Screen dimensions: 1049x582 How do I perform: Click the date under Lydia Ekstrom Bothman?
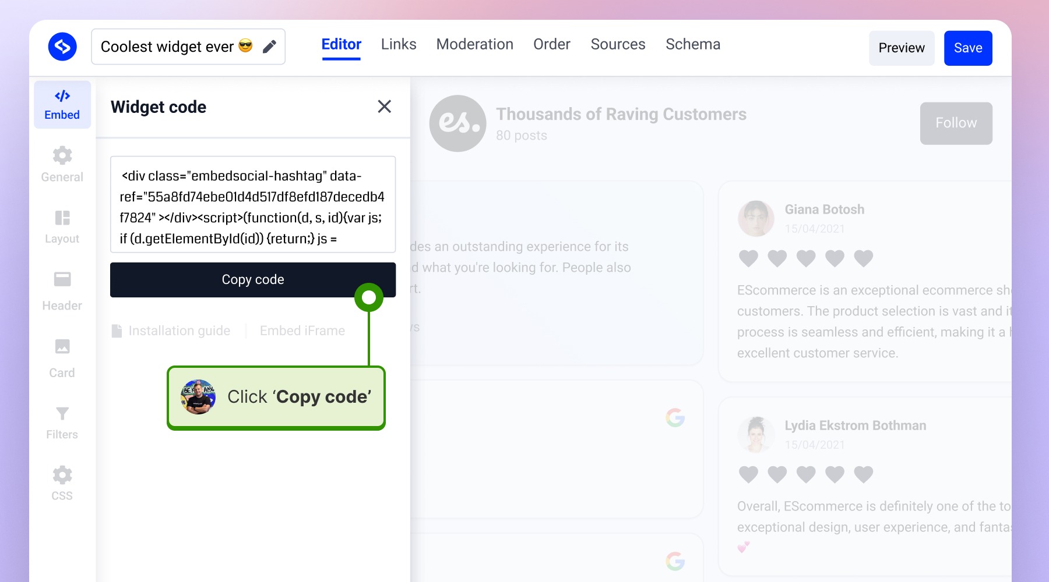point(815,445)
